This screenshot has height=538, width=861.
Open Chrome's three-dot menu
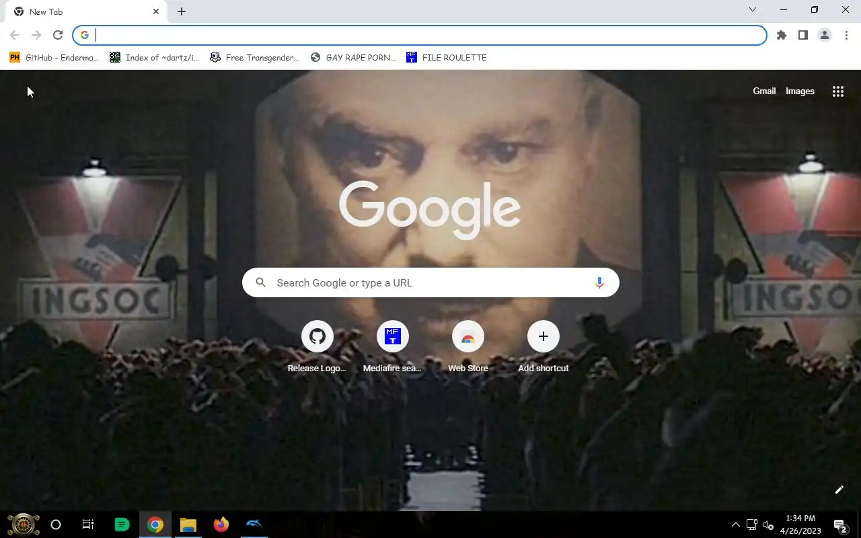pos(846,35)
